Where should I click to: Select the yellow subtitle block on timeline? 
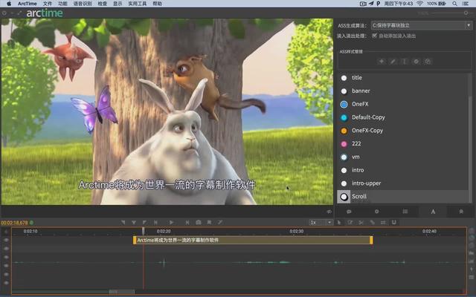(253, 240)
